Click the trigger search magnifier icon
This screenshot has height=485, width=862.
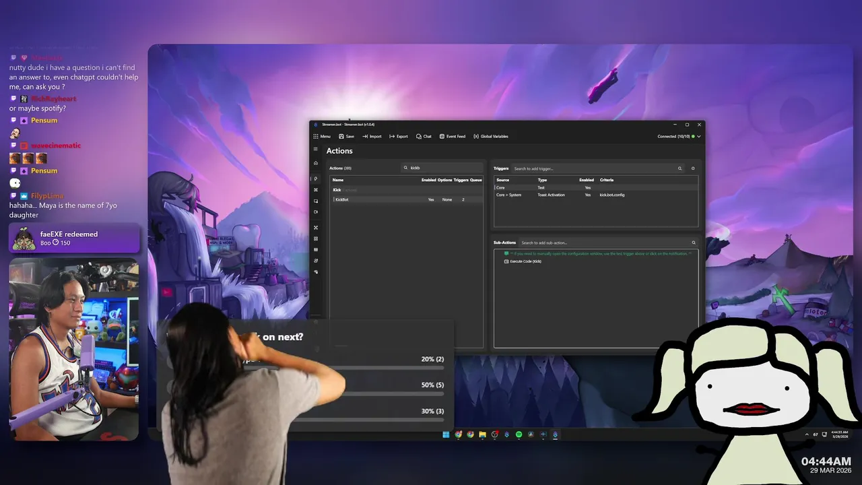pos(679,168)
